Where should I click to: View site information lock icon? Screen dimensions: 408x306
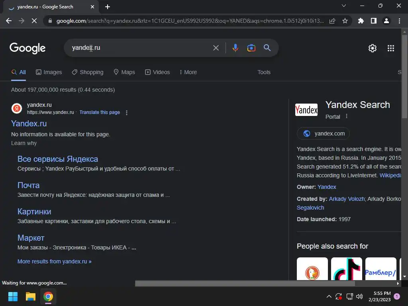pyautogui.click(x=50, y=21)
